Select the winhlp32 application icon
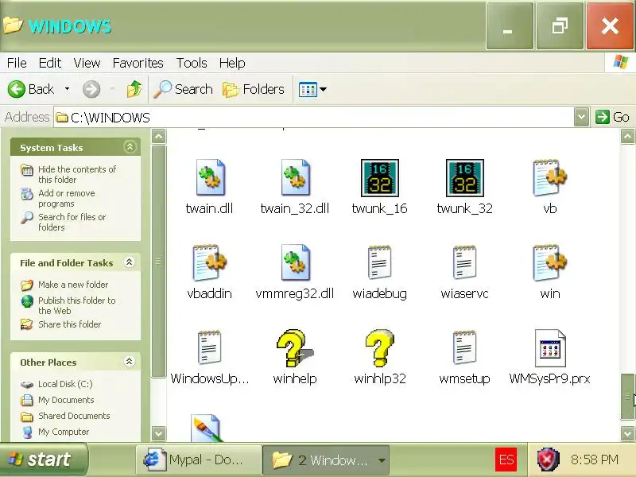This screenshot has width=636, height=477. (x=380, y=348)
